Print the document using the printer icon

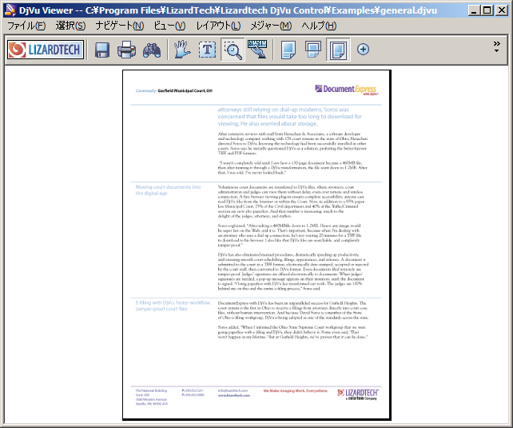point(126,50)
